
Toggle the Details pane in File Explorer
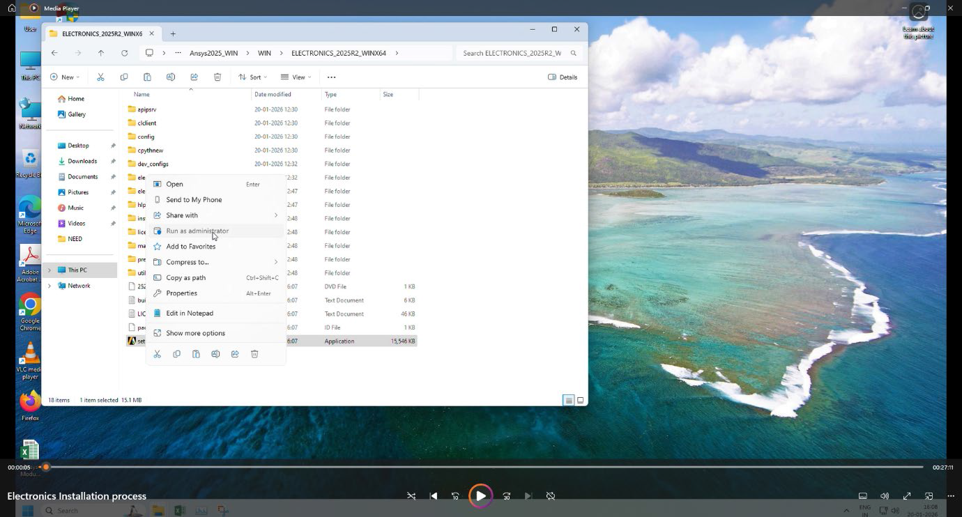pos(563,77)
